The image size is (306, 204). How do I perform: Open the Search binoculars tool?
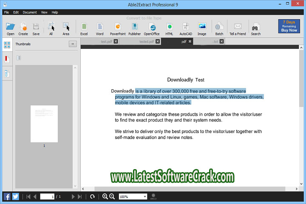tap(256, 28)
